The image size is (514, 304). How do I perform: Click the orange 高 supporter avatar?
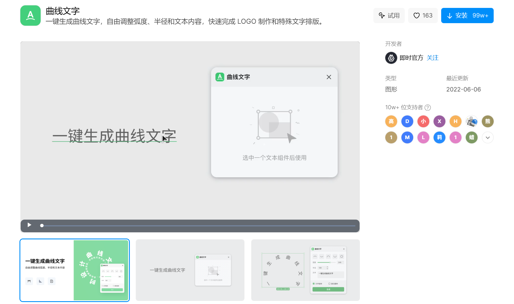pyautogui.click(x=391, y=121)
